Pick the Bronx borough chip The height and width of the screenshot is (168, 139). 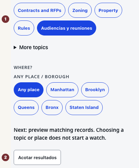point(52,108)
